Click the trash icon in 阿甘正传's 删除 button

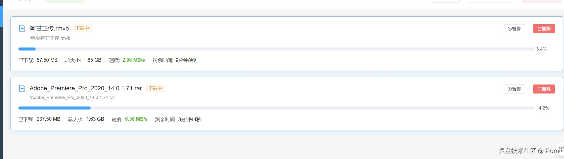[x=539, y=28]
